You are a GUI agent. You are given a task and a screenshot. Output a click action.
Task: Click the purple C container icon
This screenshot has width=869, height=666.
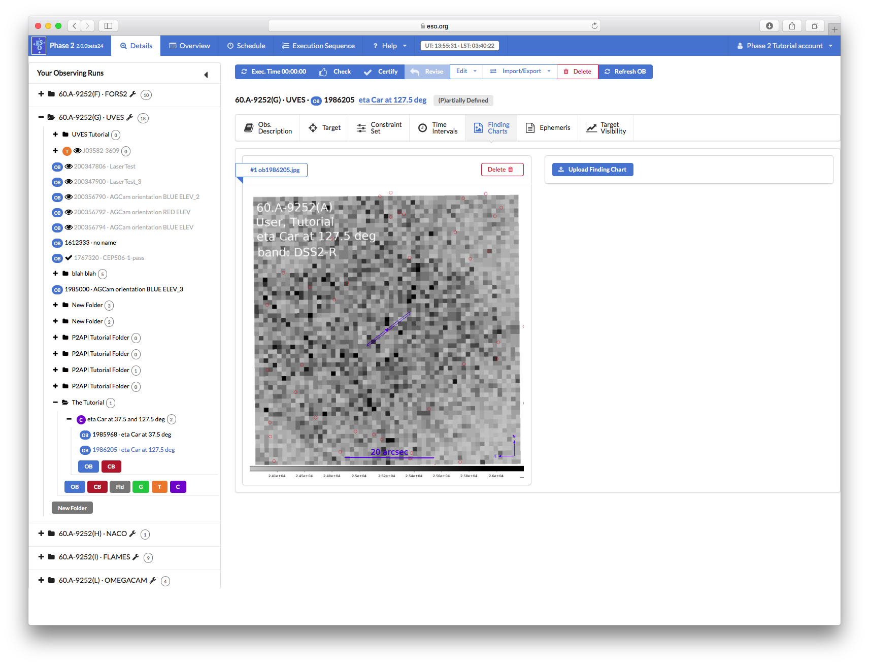[81, 420]
